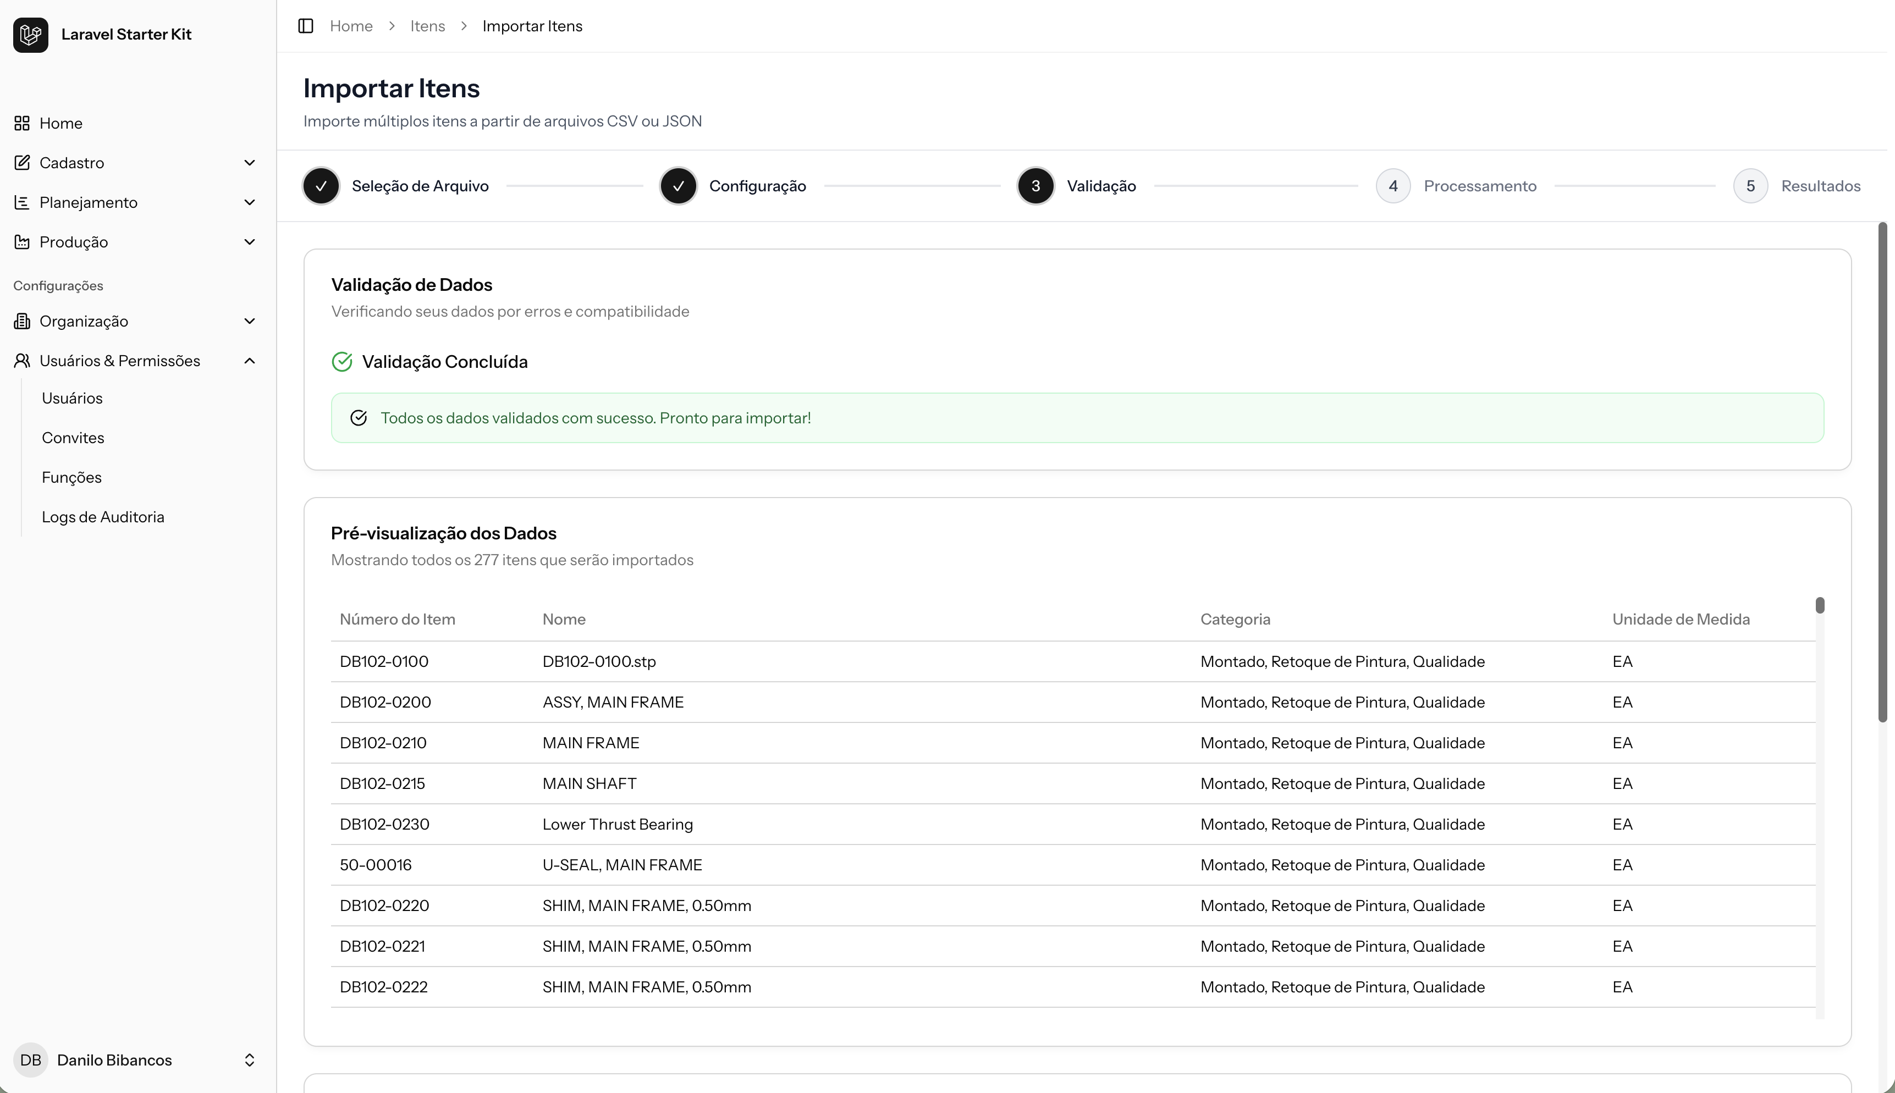
Task: Click the Organização building icon
Action: pyautogui.click(x=22, y=321)
